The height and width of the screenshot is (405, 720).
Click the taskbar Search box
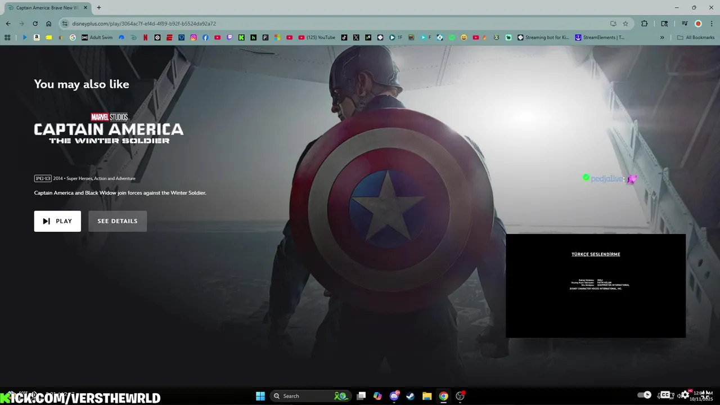coord(311,396)
